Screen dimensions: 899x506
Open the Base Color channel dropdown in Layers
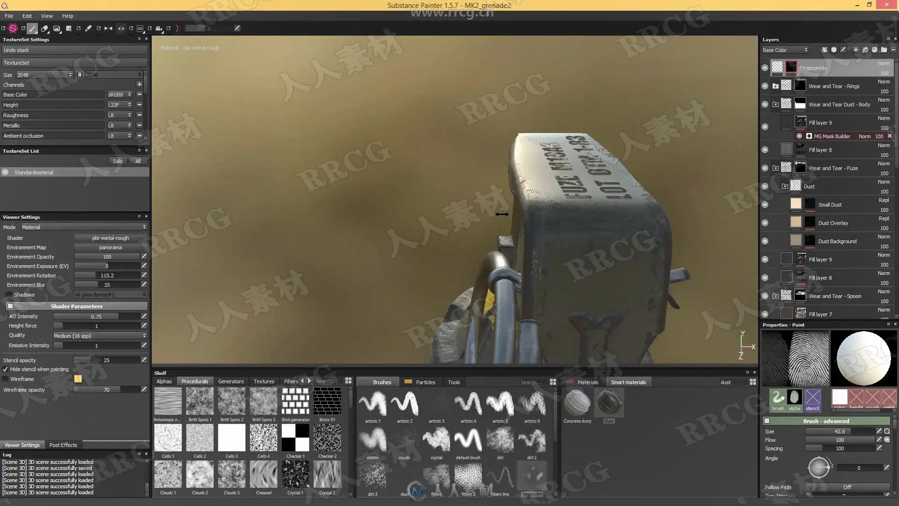(x=785, y=50)
